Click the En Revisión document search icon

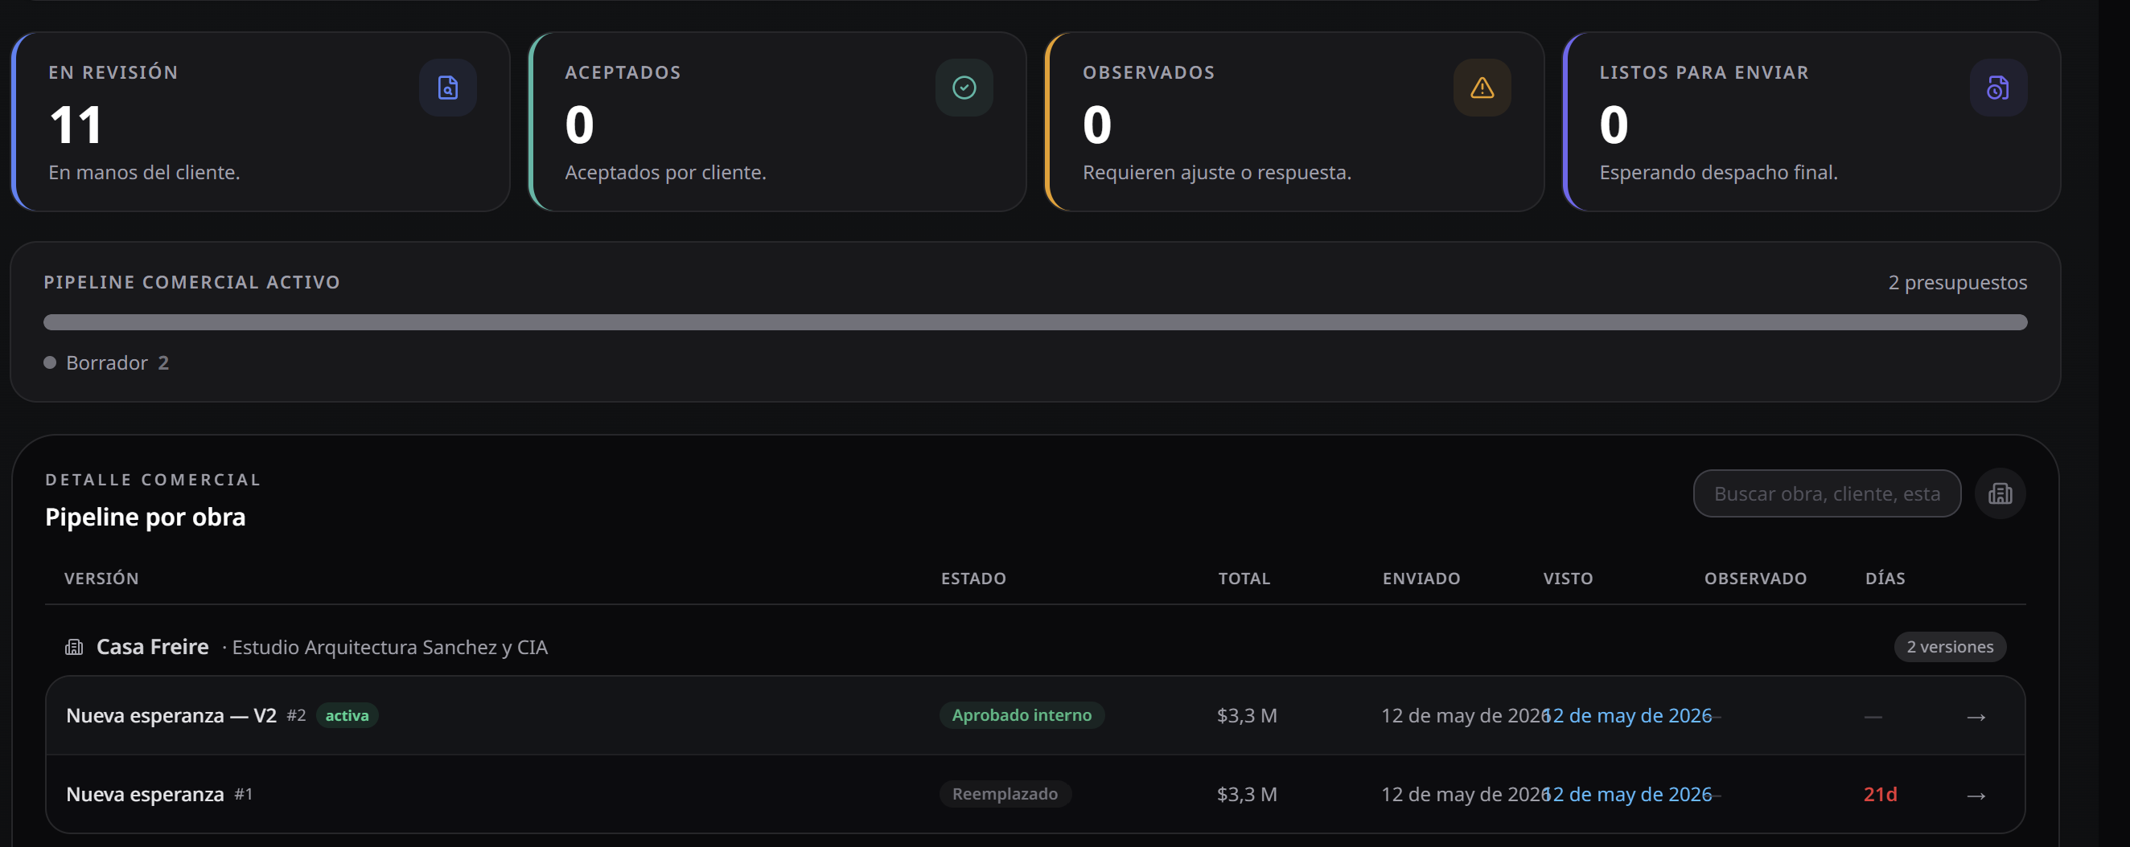coord(447,88)
